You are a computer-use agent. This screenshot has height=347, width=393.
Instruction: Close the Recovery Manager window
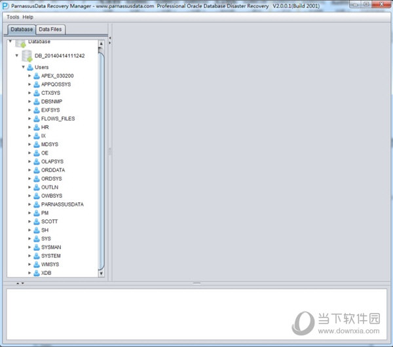tap(381, 5)
